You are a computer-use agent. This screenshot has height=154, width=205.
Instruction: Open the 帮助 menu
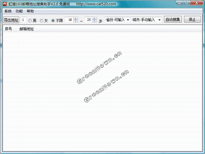point(30,11)
